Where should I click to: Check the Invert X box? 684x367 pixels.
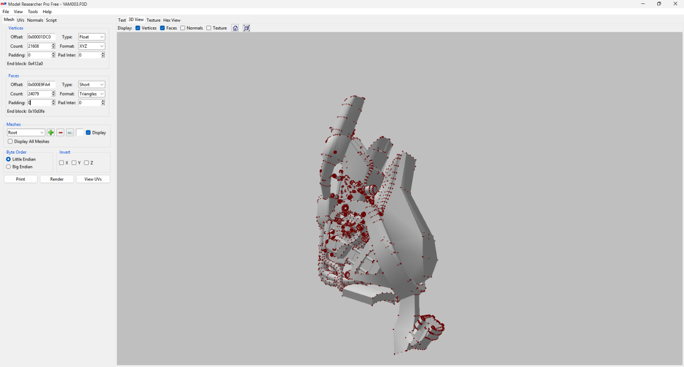point(62,163)
